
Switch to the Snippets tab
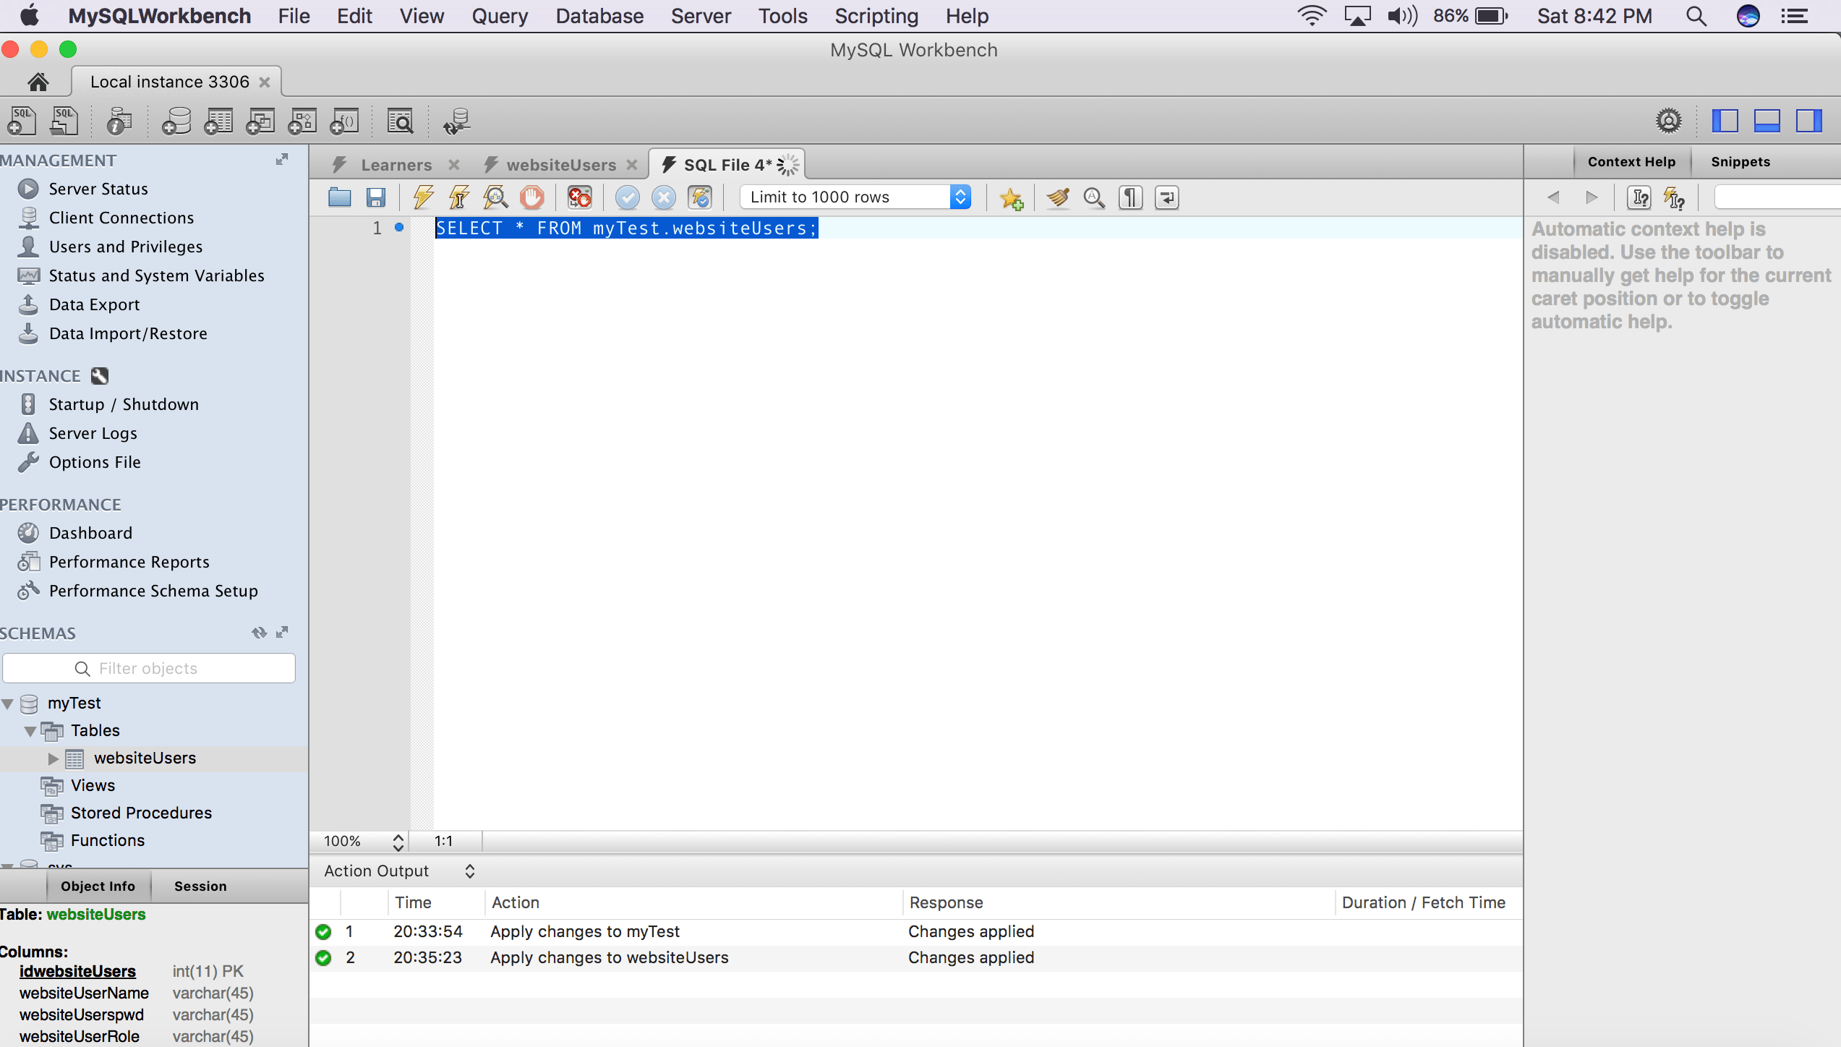(1740, 162)
